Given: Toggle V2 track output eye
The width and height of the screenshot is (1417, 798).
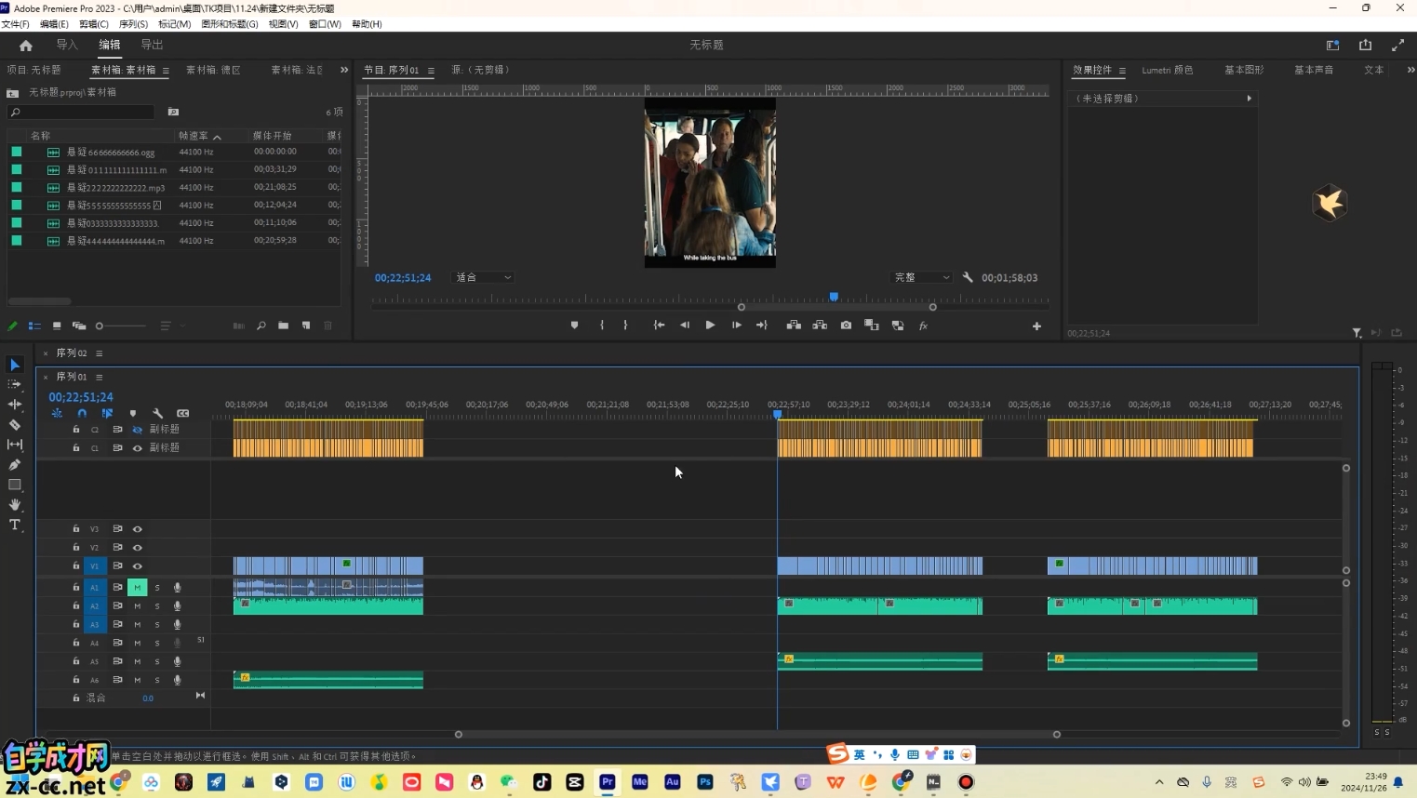Looking at the screenshot, I should tap(138, 548).
